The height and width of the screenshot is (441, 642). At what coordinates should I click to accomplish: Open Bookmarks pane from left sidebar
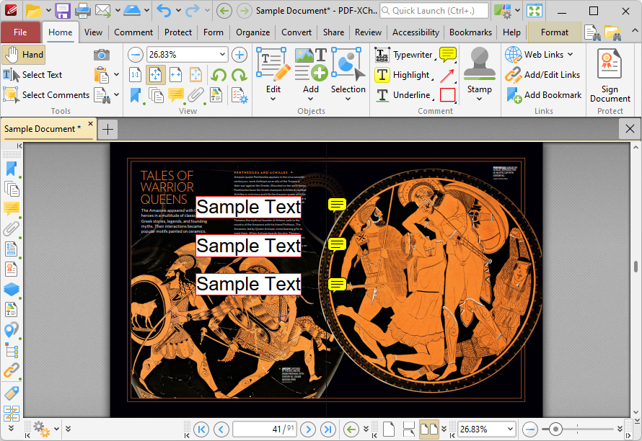pos(11,169)
